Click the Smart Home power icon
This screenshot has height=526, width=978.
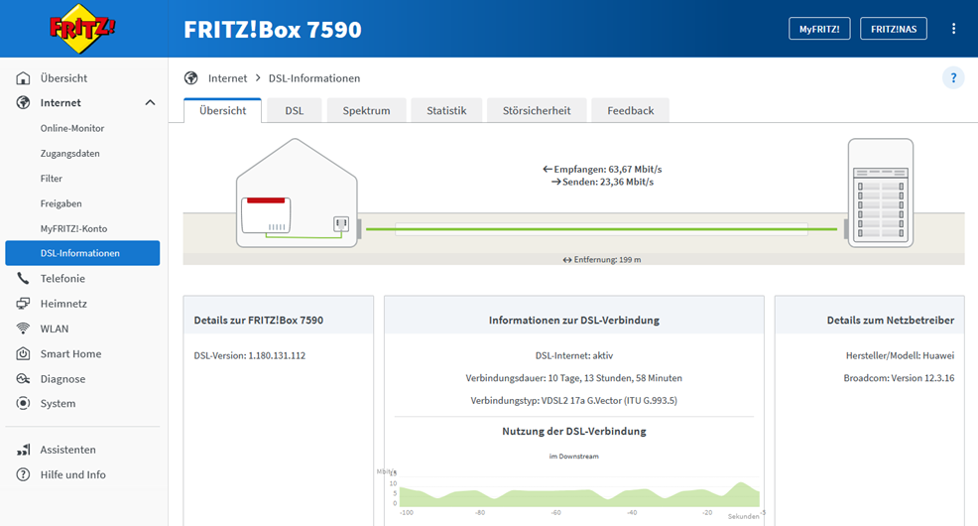23,353
